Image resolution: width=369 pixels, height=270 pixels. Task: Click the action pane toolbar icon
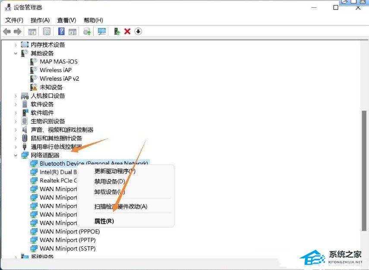click(x=73, y=31)
